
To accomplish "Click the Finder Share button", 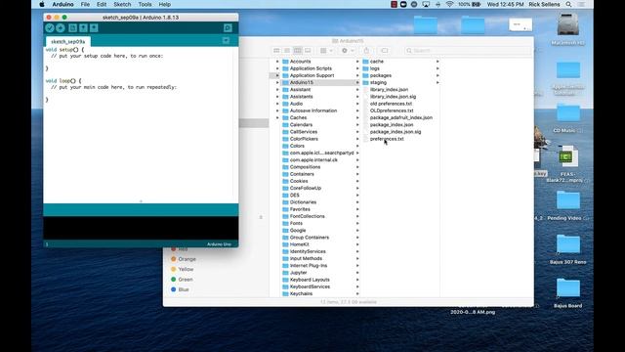I will click(x=366, y=51).
